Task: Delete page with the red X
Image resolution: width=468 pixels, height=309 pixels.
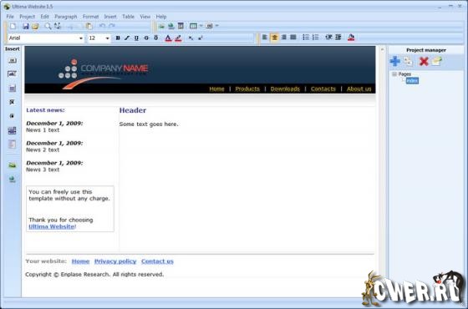Action: coord(424,62)
